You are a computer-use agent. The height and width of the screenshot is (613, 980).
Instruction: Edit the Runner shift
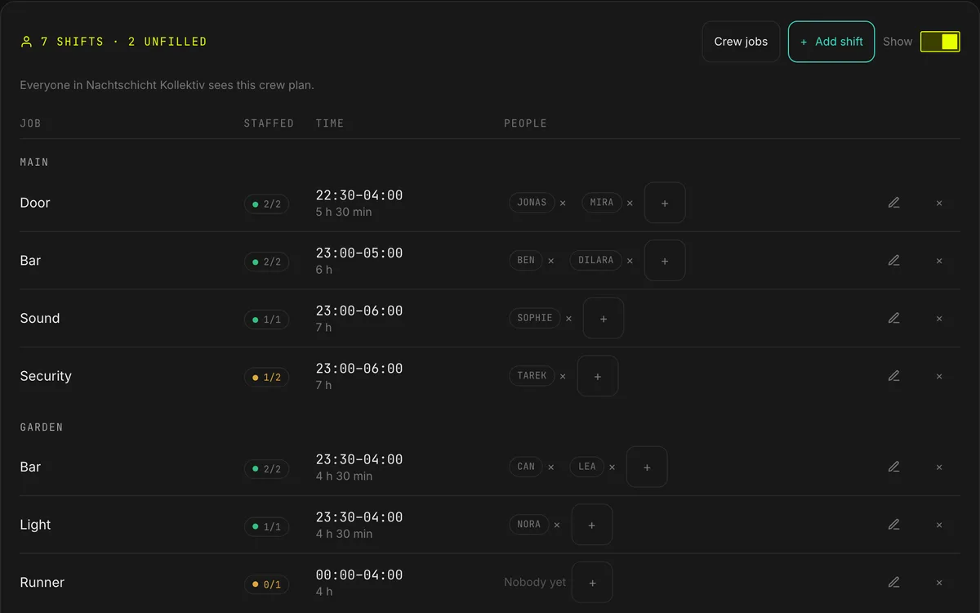point(893,583)
